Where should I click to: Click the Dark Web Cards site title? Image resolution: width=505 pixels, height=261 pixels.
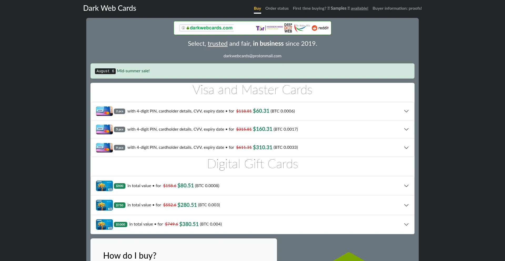pyautogui.click(x=110, y=8)
